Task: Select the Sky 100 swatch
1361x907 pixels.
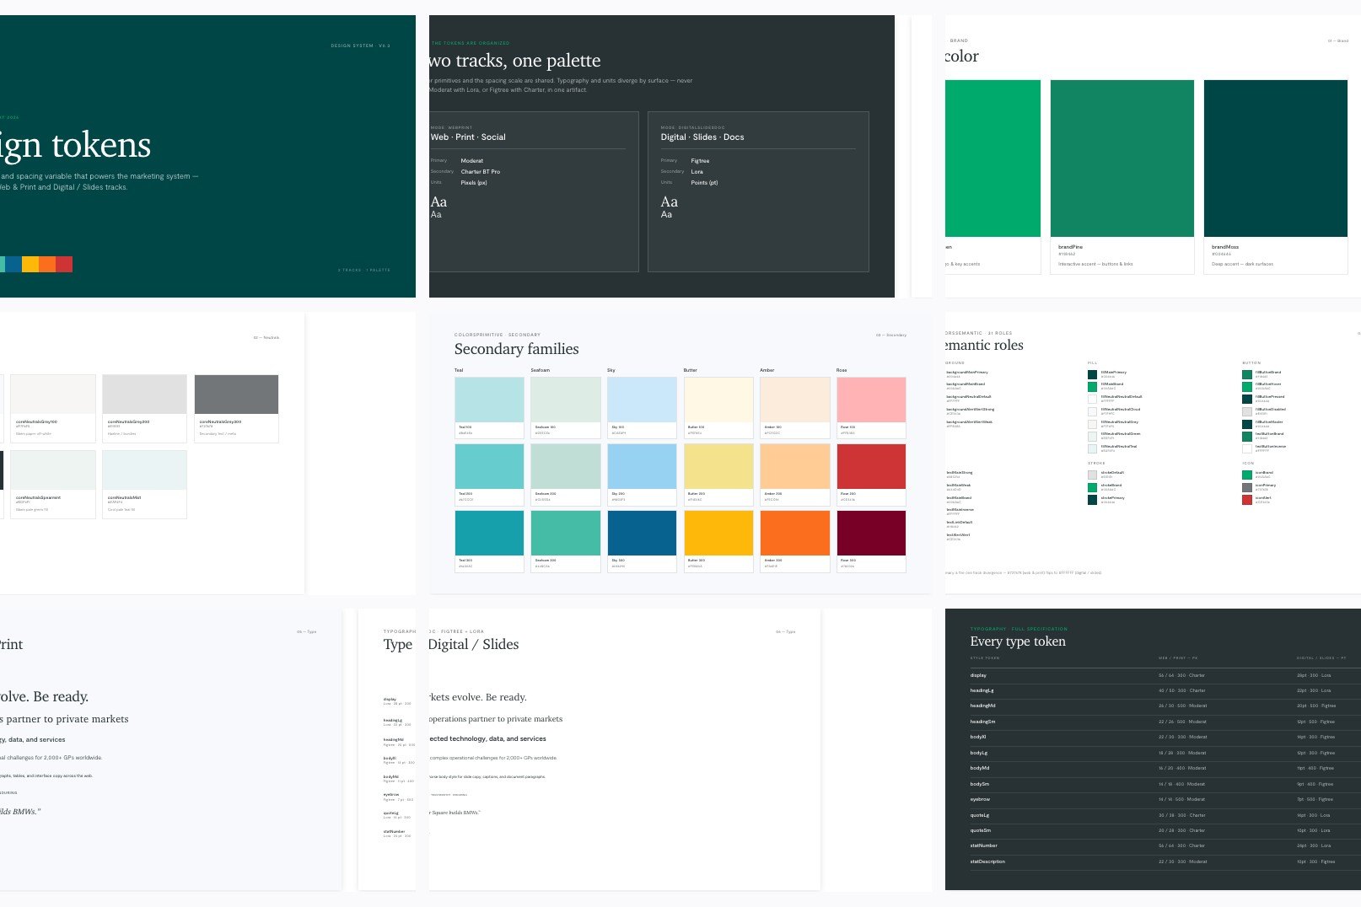Action: [x=642, y=400]
